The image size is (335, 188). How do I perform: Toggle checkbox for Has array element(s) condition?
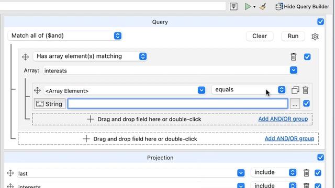coord(307,57)
